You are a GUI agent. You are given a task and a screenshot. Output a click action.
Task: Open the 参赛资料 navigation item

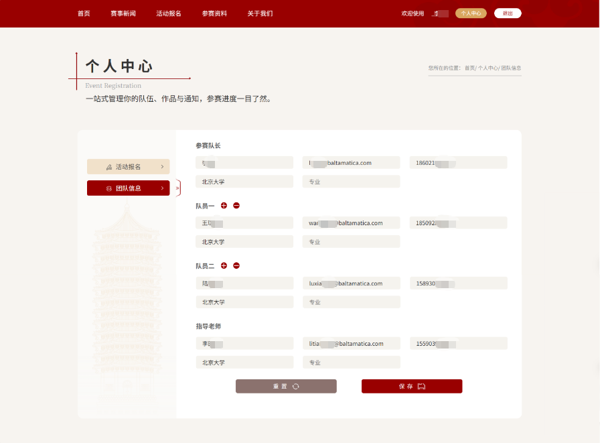214,13
